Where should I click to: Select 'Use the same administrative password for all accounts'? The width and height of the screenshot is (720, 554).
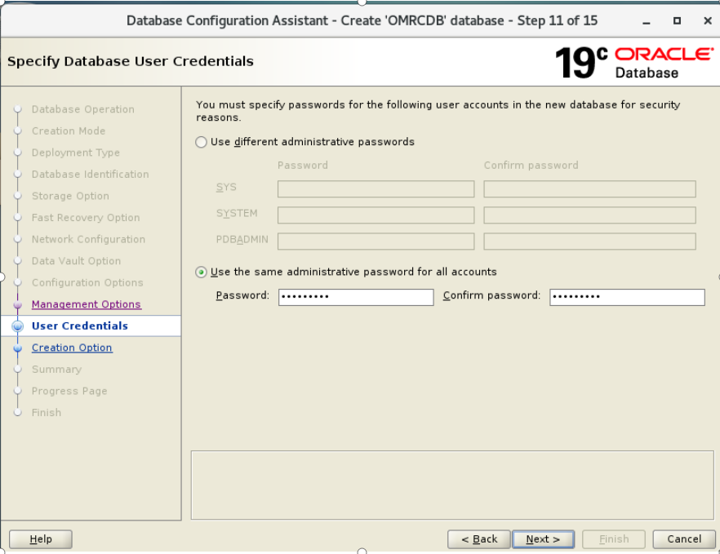(x=201, y=272)
